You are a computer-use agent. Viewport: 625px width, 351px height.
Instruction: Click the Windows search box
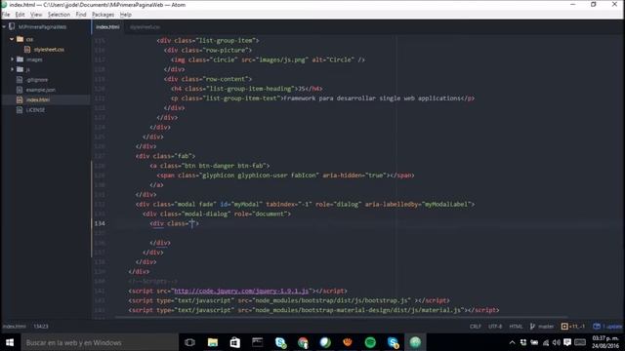click(100, 342)
